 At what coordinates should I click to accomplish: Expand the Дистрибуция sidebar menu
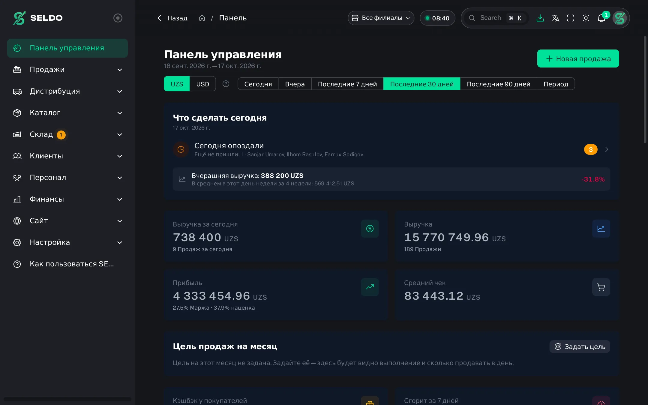[67, 91]
